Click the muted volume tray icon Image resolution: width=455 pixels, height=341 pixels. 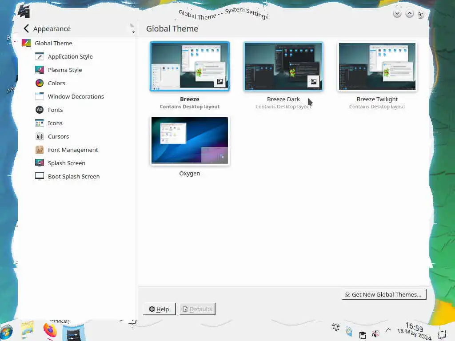pos(375,334)
